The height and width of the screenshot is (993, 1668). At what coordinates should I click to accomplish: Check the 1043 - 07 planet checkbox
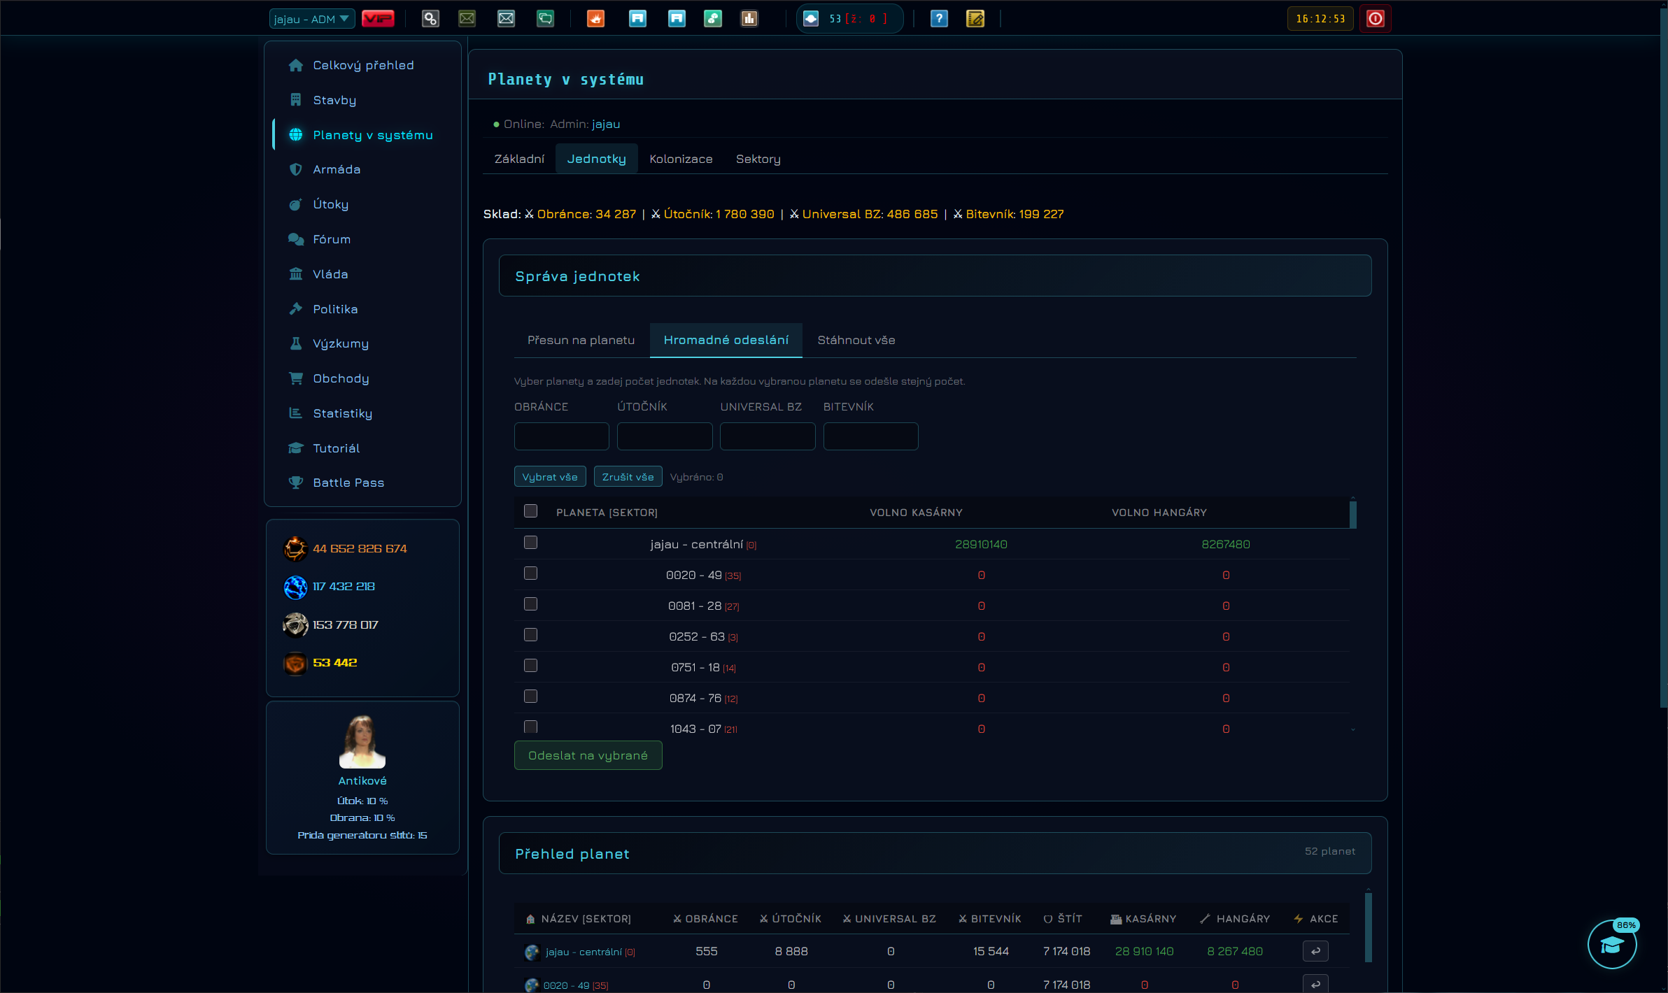click(x=530, y=727)
